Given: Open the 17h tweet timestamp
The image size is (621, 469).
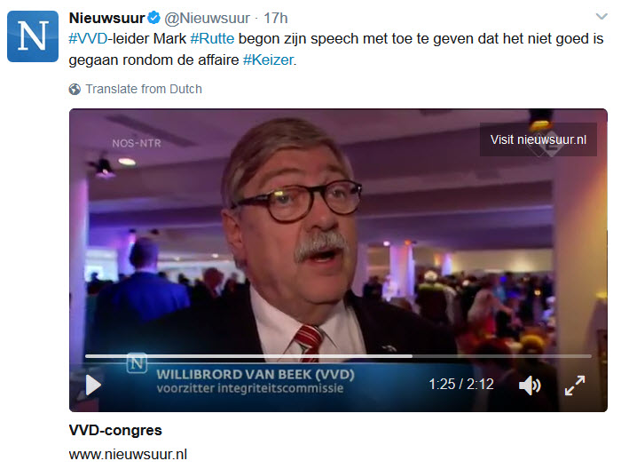Looking at the screenshot, I should (276, 19).
